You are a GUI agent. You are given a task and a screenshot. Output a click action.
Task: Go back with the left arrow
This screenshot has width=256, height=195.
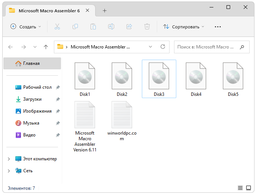pos(10,47)
